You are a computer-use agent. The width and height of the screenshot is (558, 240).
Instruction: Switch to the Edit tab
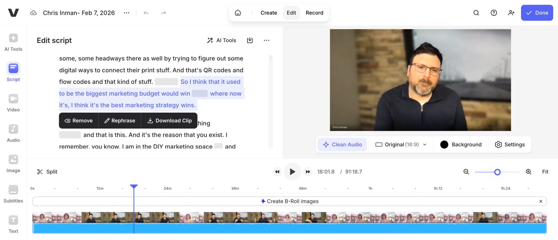pos(291,13)
